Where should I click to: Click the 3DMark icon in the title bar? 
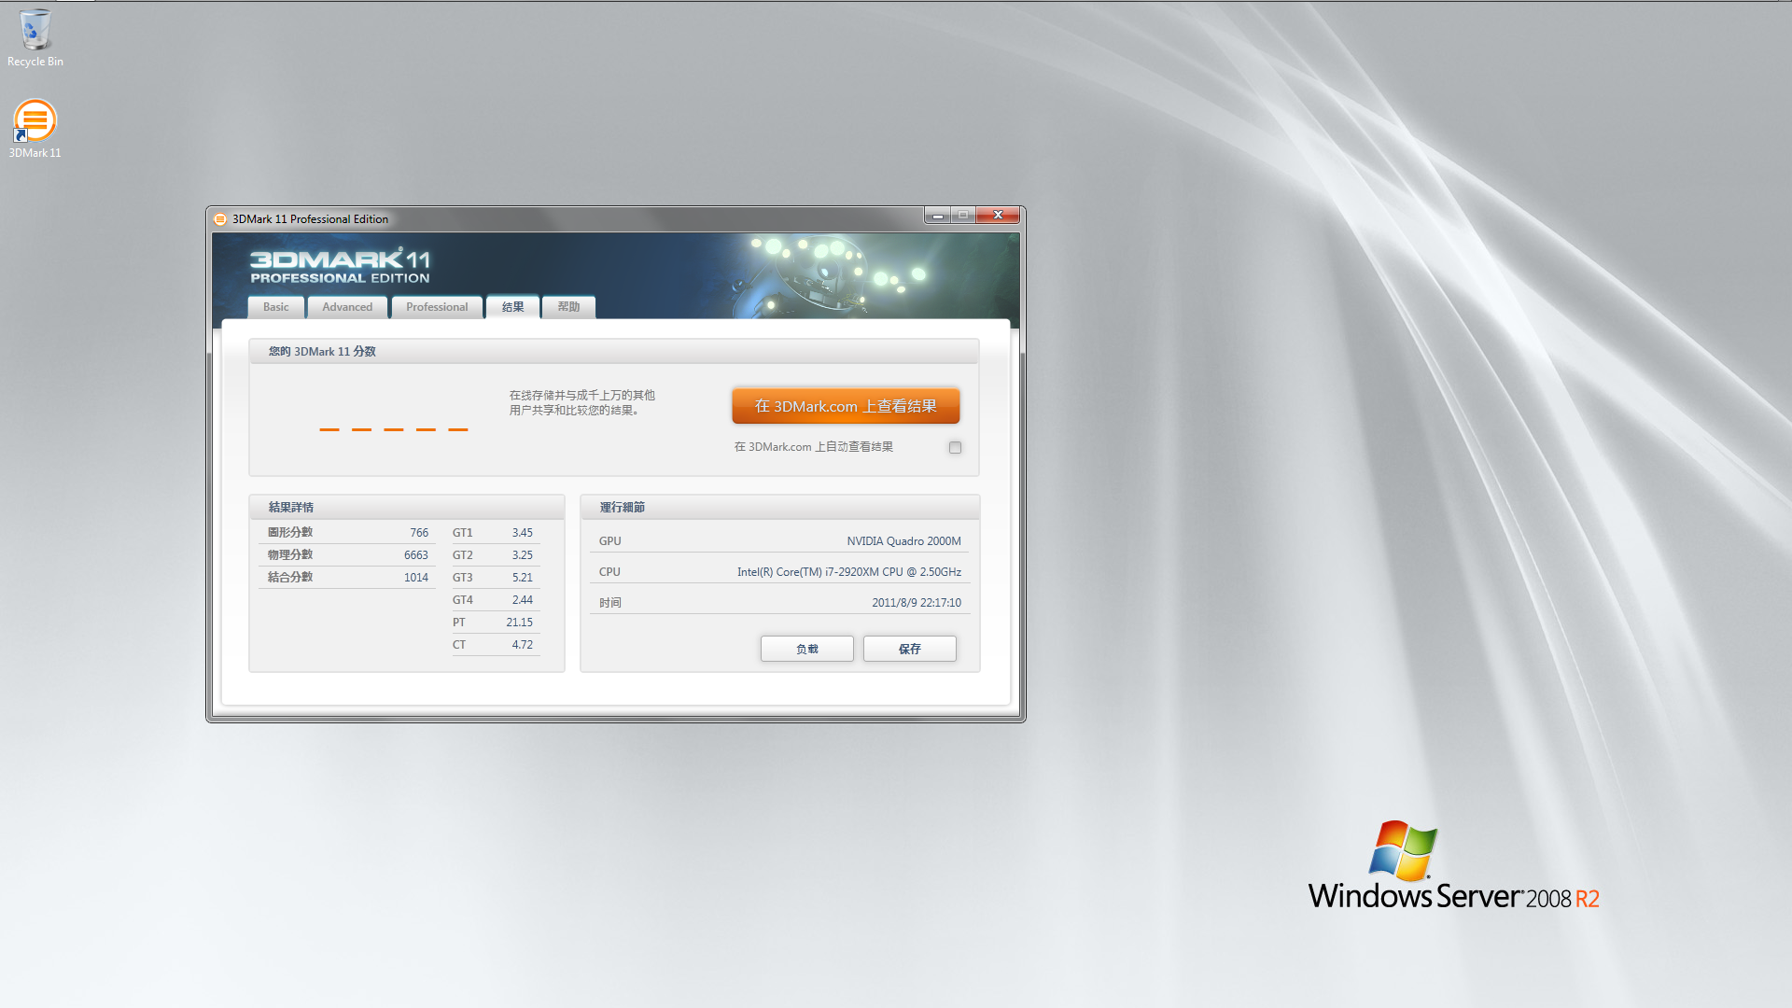pos(220,219)
